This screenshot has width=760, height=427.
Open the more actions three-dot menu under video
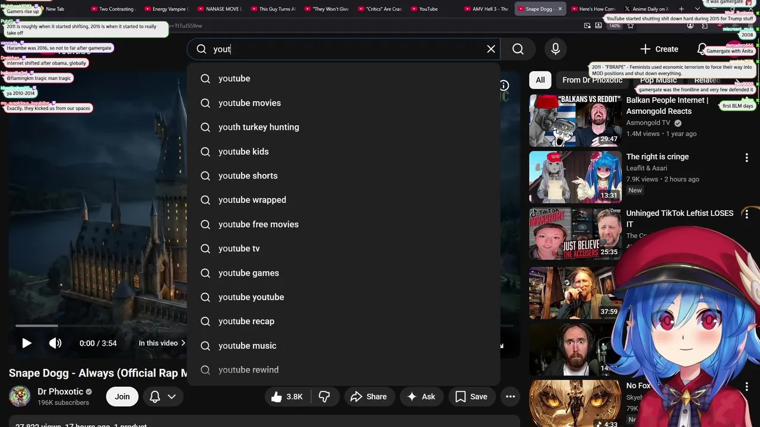(510, 397)
